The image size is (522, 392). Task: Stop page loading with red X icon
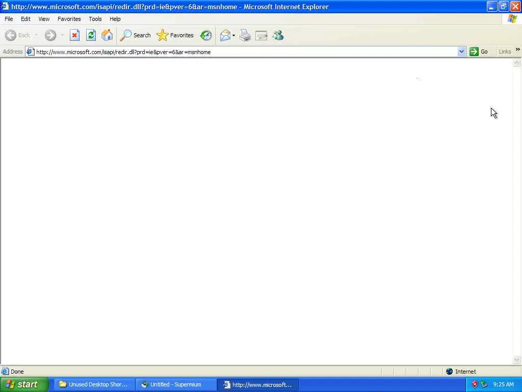74,35
